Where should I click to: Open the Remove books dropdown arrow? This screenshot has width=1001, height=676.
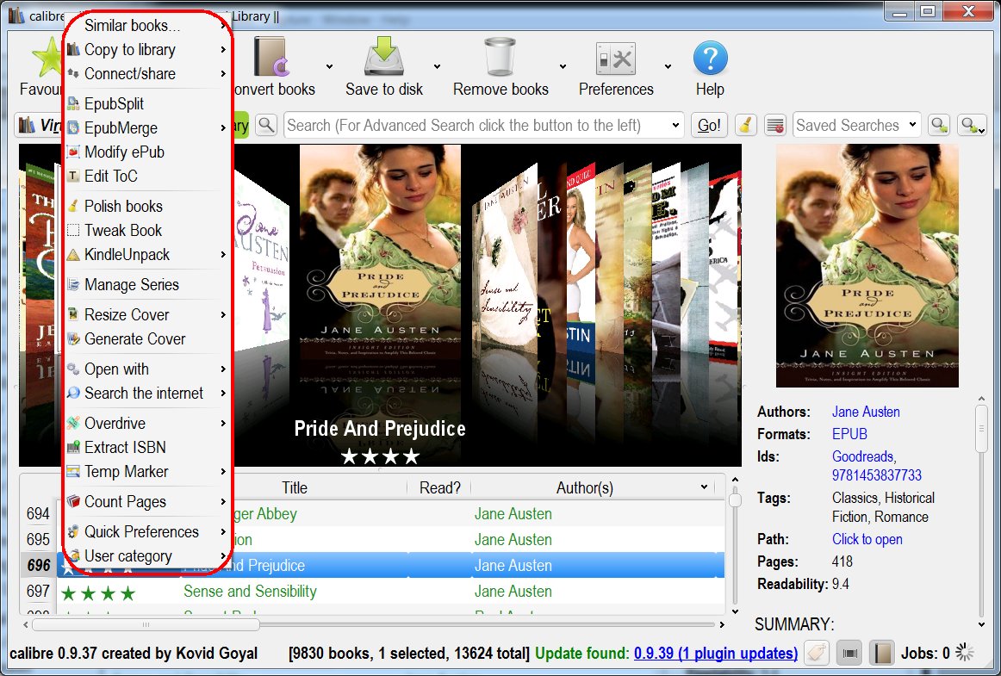[563, 66]
